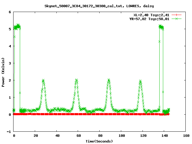Click the Time(Seconds) x-axis label
Image resolution: width=192 pixels, height=144 pixels.
pos(100,141)
